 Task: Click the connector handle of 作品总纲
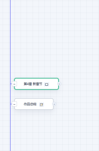point(54,104)
